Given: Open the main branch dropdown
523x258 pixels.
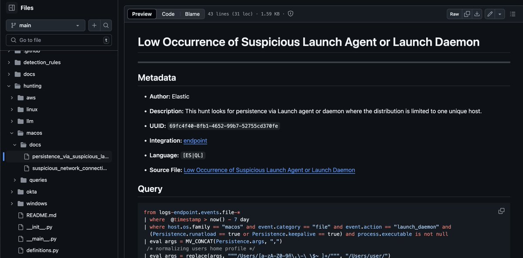Looking at the screenshot, I should [45, 25].
